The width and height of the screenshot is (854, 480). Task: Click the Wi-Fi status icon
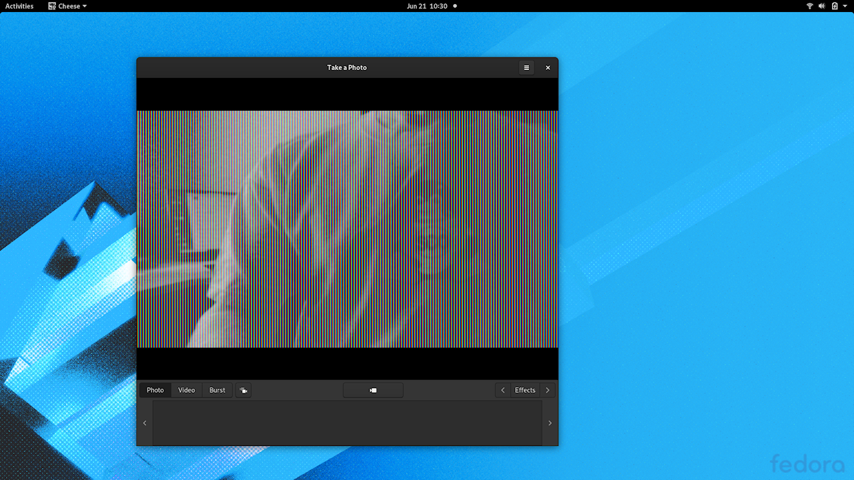[810, 6]
